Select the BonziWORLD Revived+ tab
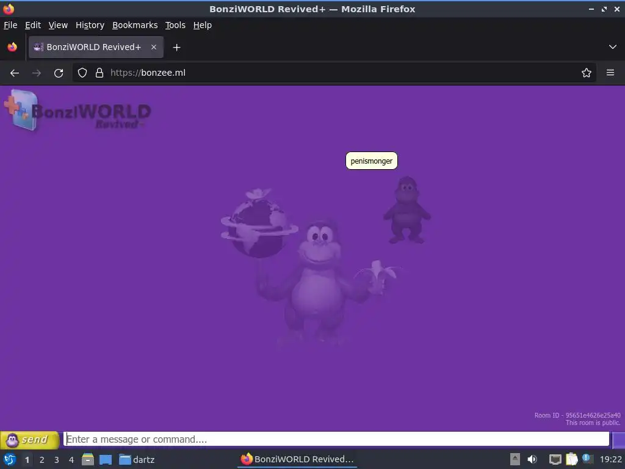The image size is (625, 469). (96, 47)
